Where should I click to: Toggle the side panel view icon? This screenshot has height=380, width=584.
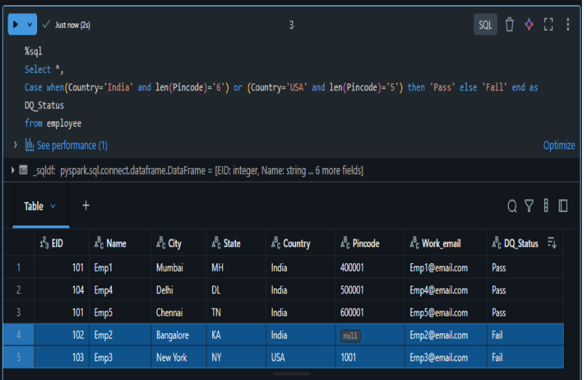563,206
